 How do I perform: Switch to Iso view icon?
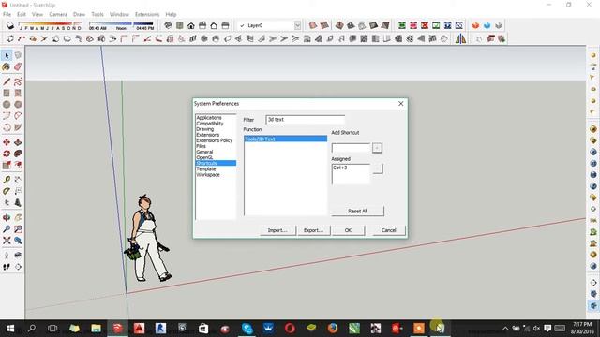[x=168, y=25]
